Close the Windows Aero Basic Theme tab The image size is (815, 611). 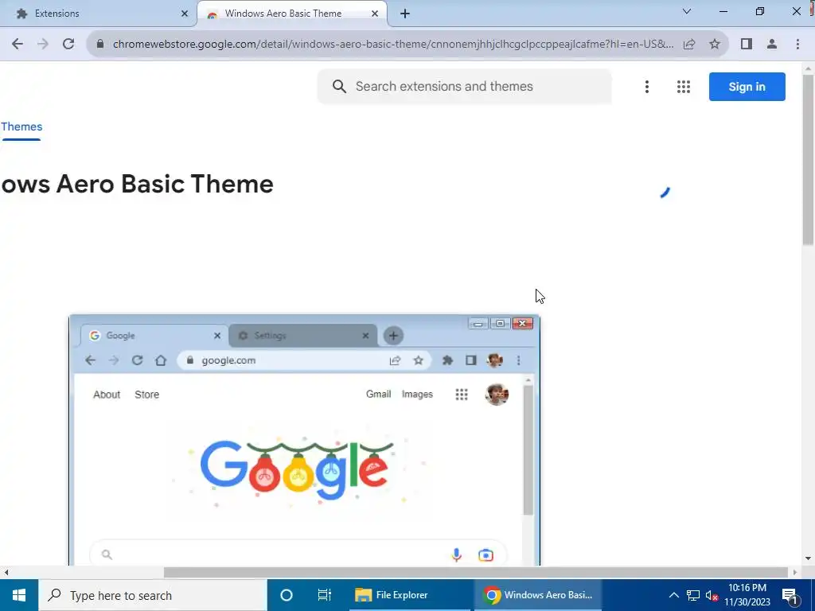(x=375, y=14)
